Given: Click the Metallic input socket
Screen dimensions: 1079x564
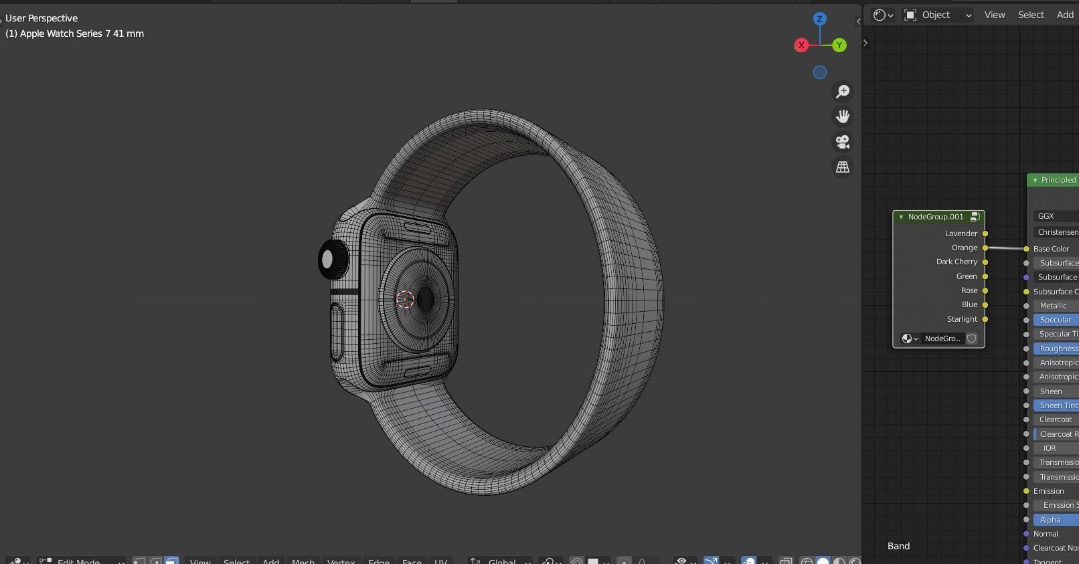Looking at the screenshot, I should [x=1026, y=306].
